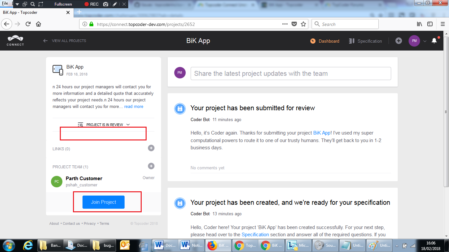Open the Terms footer link
Screen dimensions: 449x252
[104, 223]
